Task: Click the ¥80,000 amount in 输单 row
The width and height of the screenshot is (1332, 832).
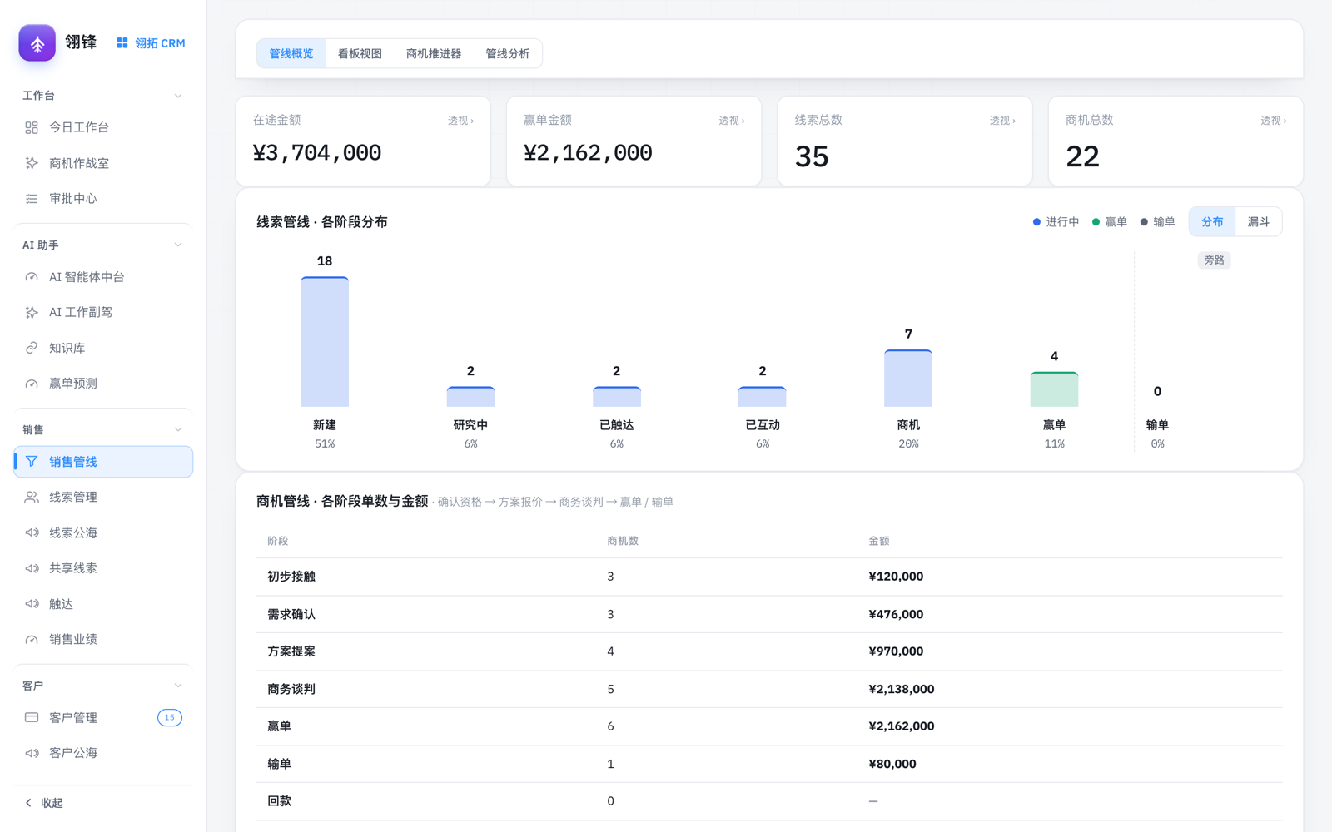Action: 892,764
